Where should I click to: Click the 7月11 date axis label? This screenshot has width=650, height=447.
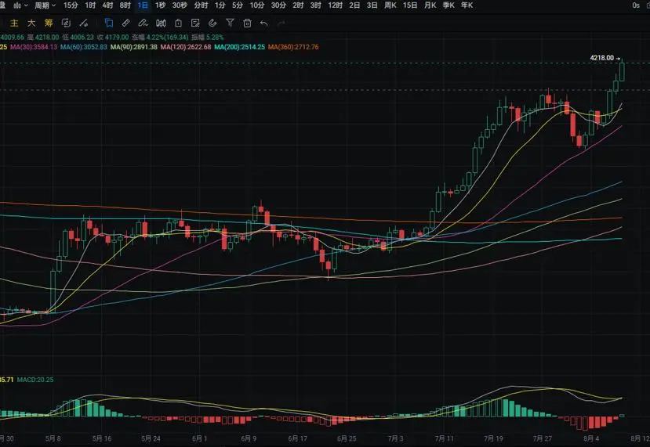pos(445,438)
